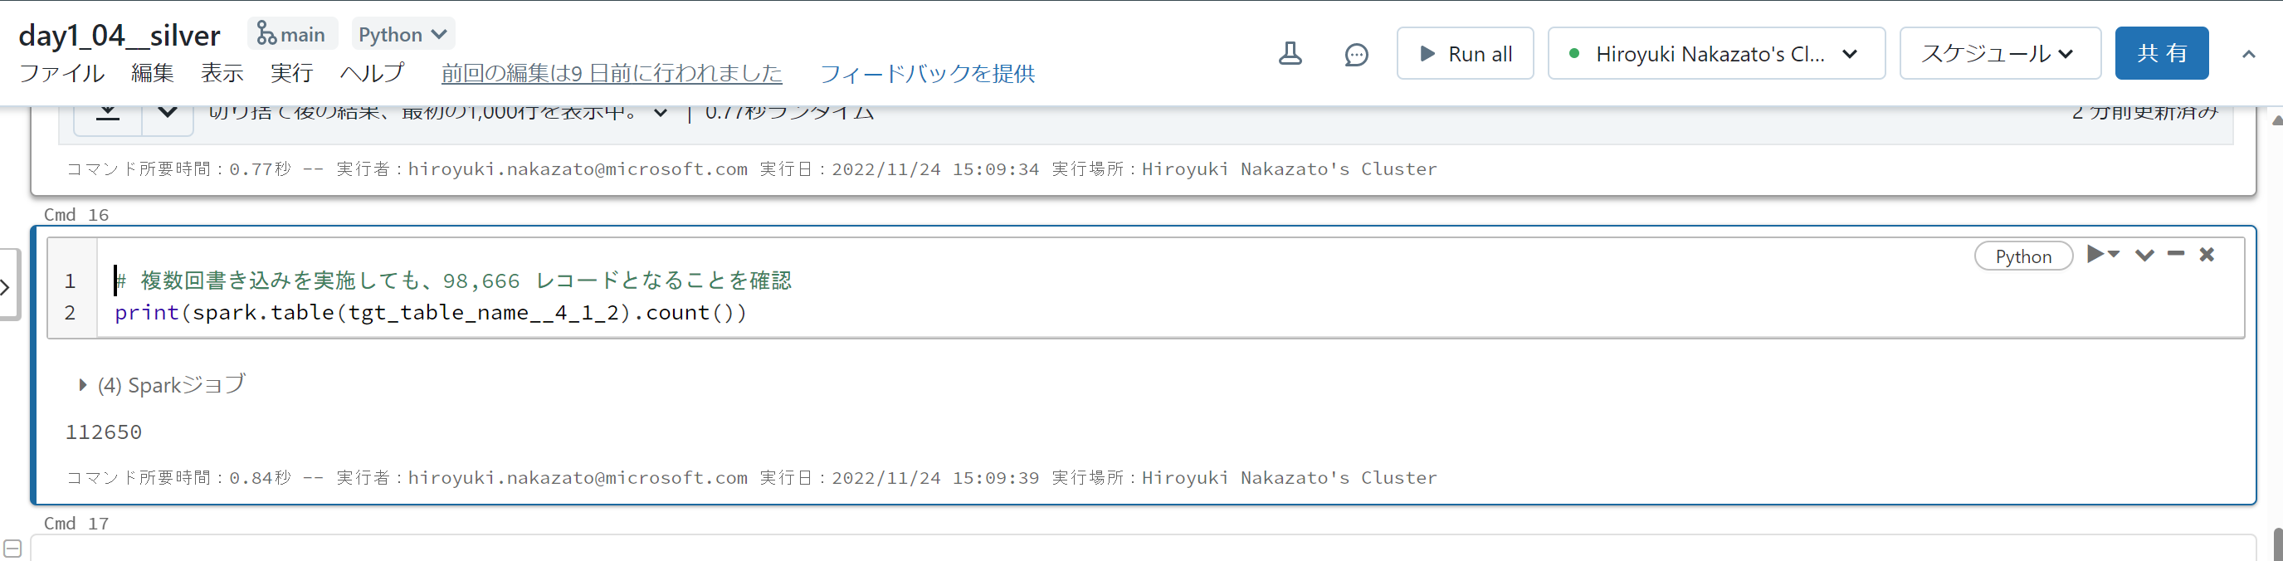Screen dimensions: 2283x561
Task: Open the Python language dropdown
Action: (x=402, y=33)
